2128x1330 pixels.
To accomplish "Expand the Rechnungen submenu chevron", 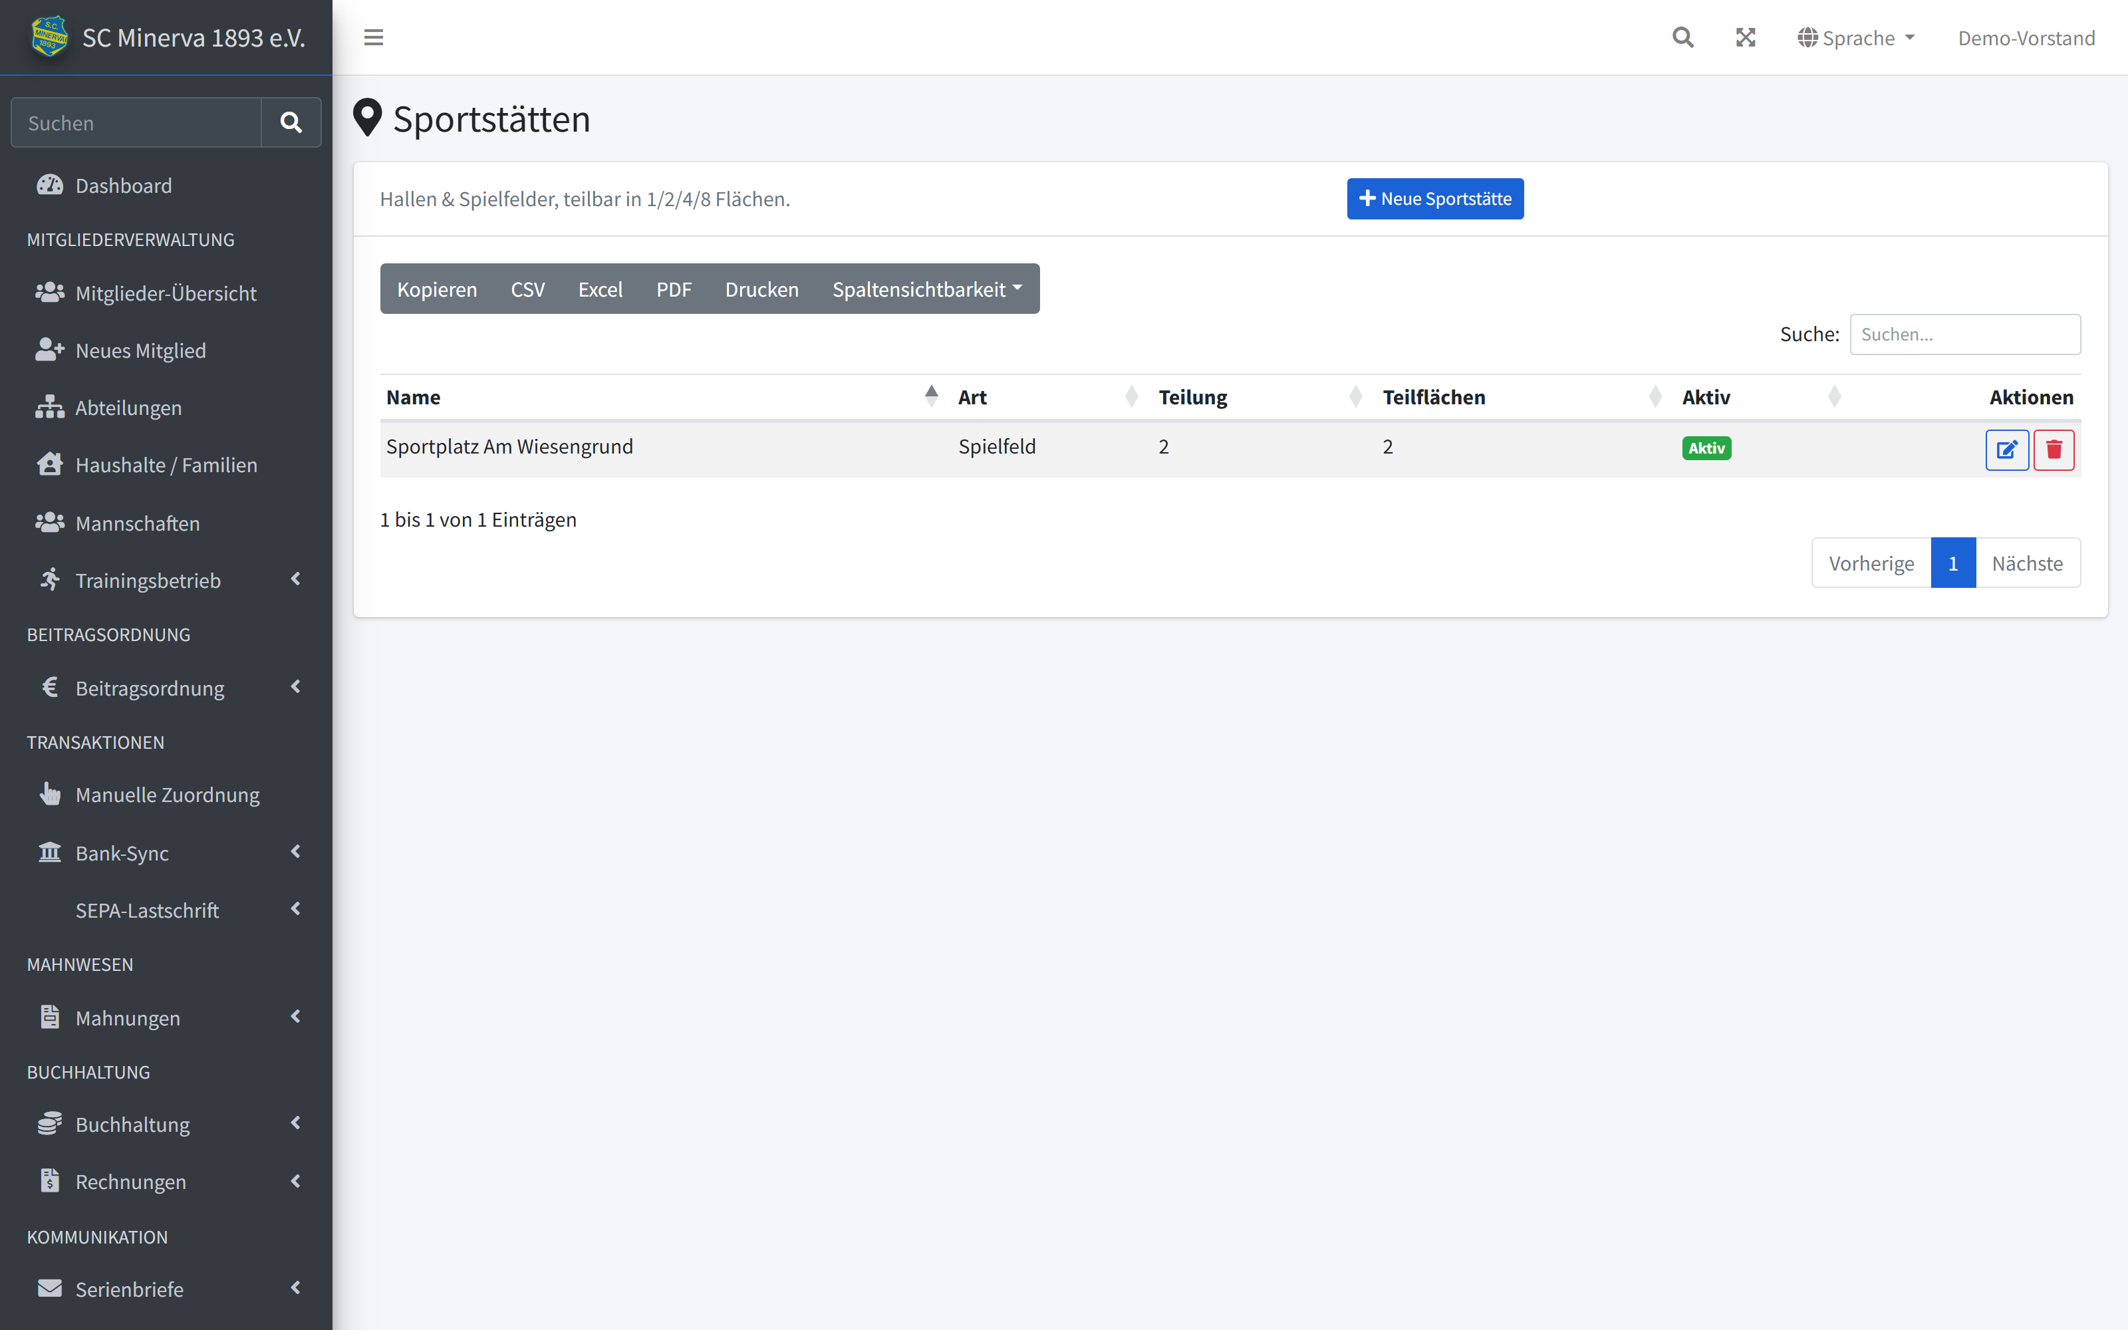I will pyautogui.click(x=295, y=1180).
